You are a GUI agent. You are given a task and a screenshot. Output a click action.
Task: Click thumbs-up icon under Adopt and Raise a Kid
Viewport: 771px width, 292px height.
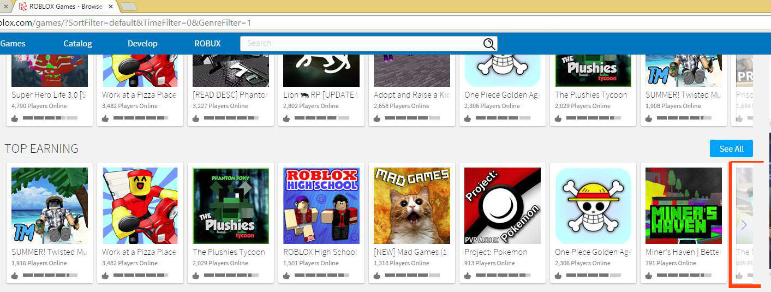click(377, 118)
